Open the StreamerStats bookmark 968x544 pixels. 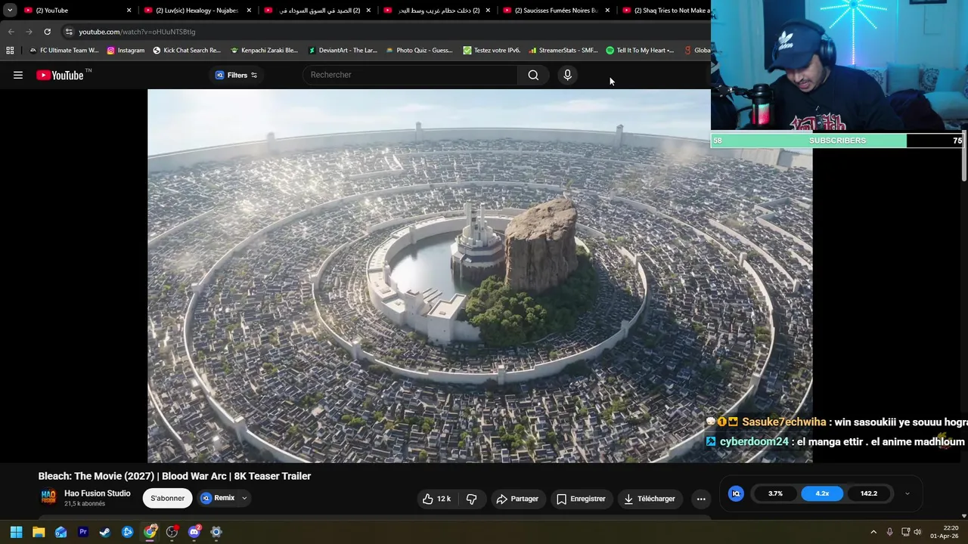[563, 51]
